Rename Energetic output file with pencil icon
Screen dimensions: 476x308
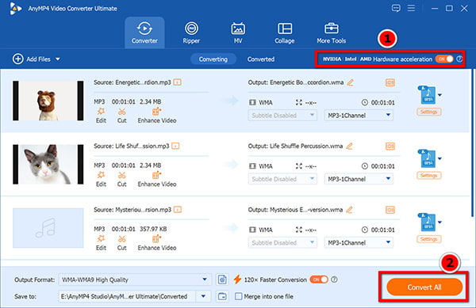click(x=351, y=82)
